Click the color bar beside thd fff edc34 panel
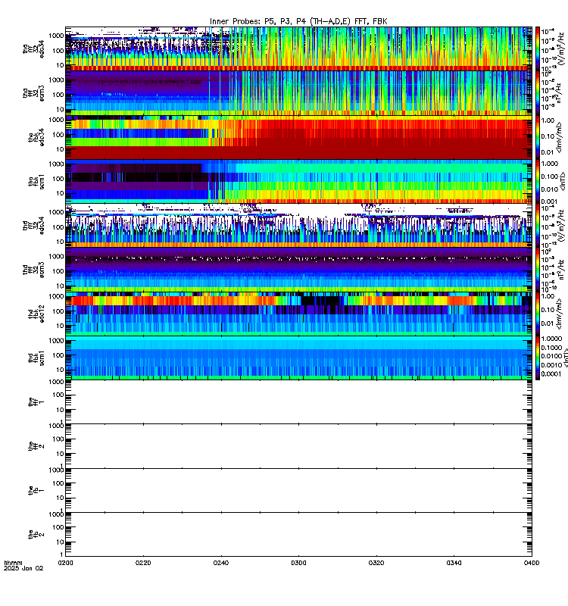This screenshot has width=568, height=606. (x=538, y=226)
